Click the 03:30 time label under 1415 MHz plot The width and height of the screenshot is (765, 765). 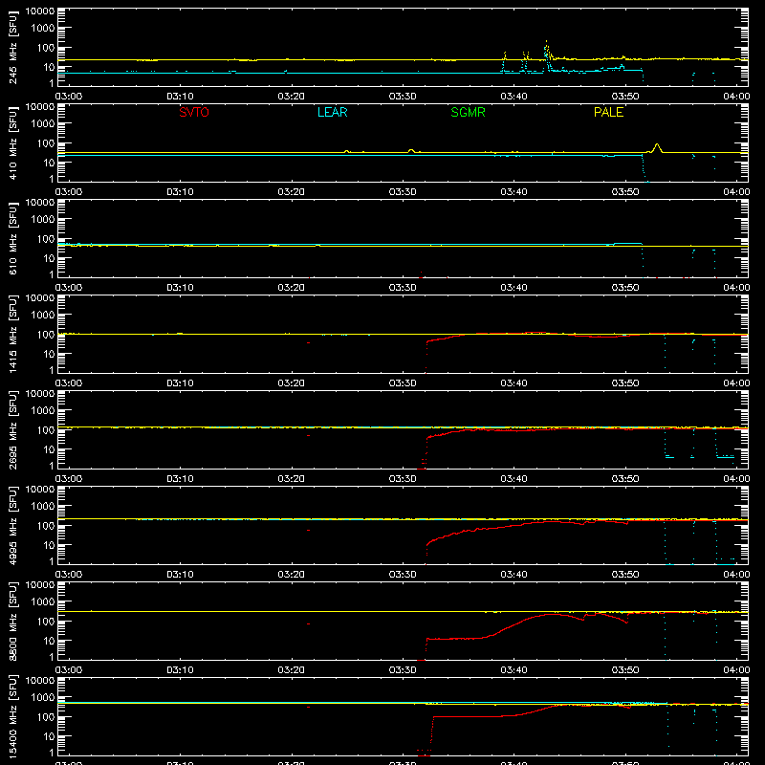click(403, 383)
